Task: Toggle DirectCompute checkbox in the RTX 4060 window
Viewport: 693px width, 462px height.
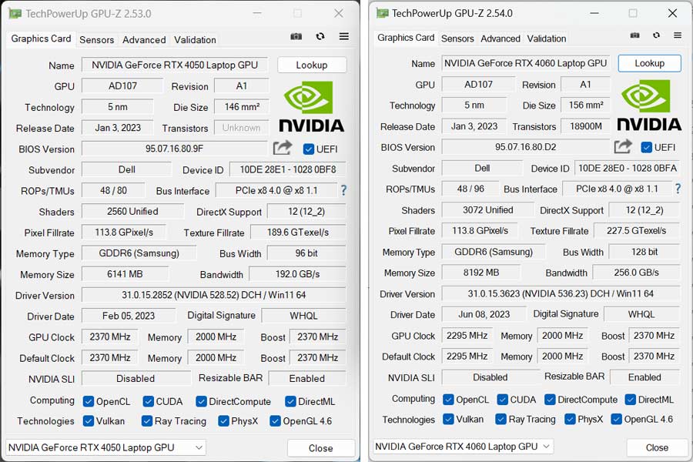Action: 550,400
